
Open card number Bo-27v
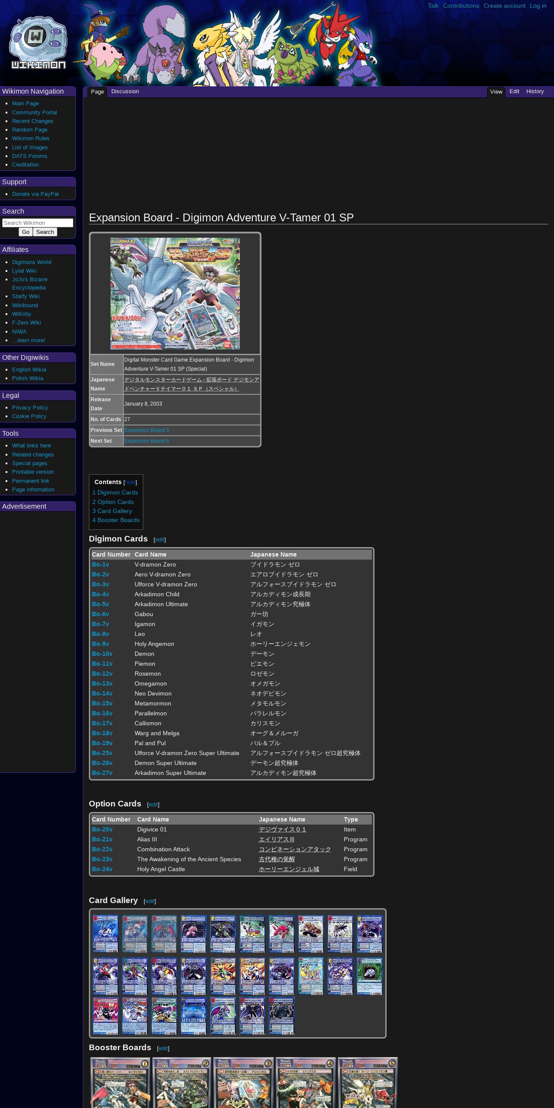pyautogui.click(x=102, y=773)
